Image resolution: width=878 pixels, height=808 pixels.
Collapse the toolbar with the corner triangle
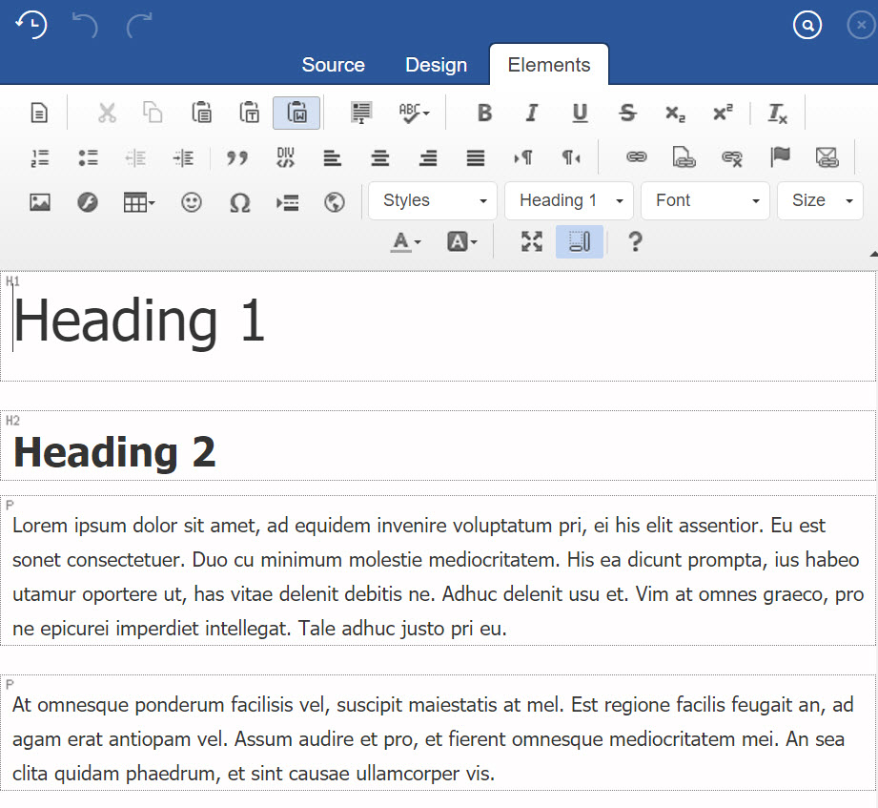(x=873, y=253)
